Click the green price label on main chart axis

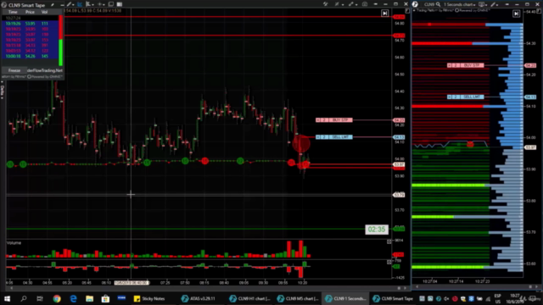pyautogui.click(x=399, y=229)
